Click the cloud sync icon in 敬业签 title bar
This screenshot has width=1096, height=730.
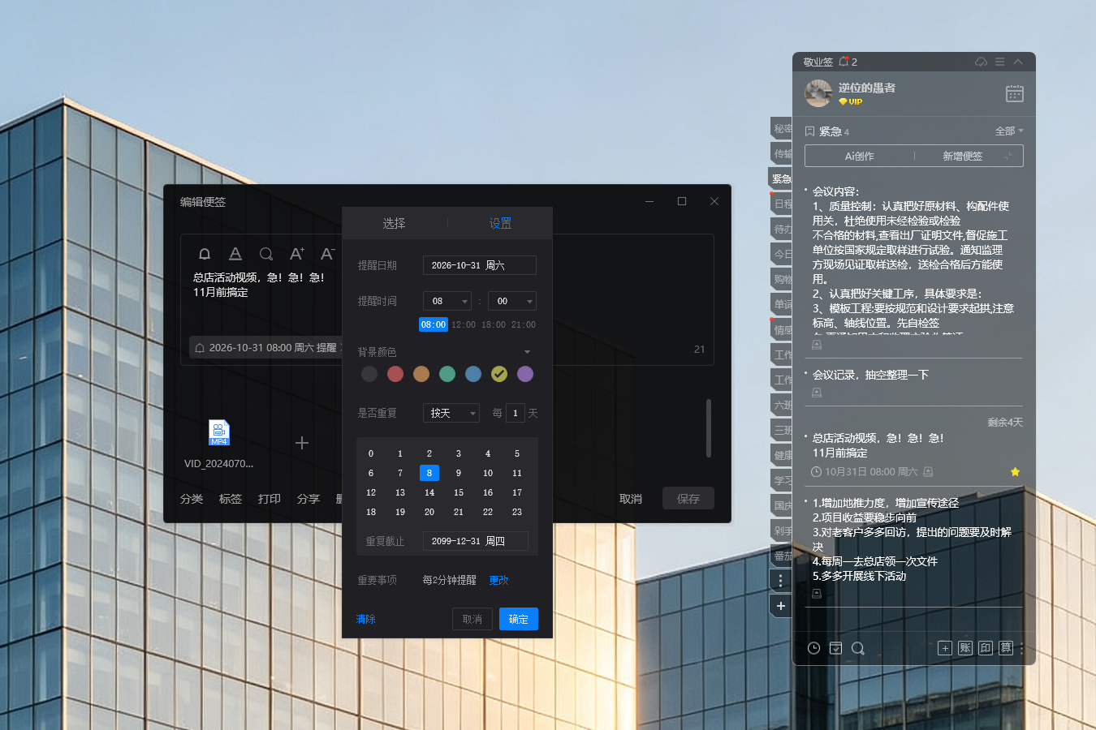981,62
